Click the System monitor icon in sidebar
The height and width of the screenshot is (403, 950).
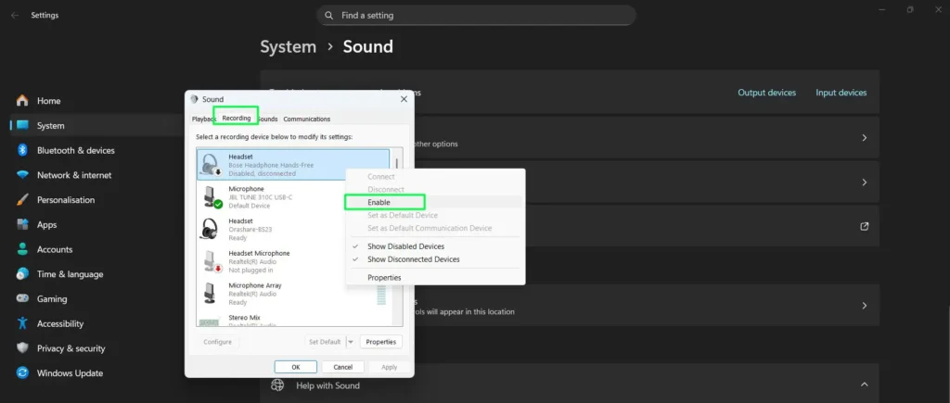click(22, 125)
